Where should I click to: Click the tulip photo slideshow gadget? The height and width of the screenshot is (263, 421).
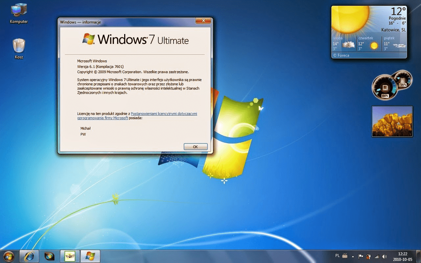[392, 121]
